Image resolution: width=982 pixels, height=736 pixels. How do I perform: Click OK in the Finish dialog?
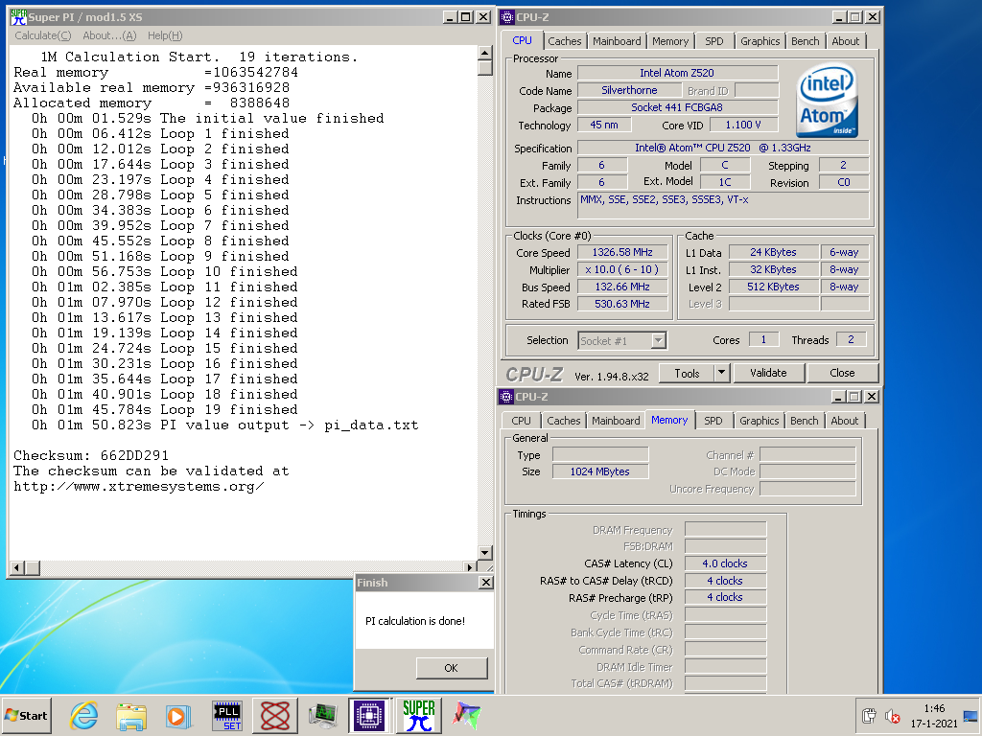click(451, 668)
